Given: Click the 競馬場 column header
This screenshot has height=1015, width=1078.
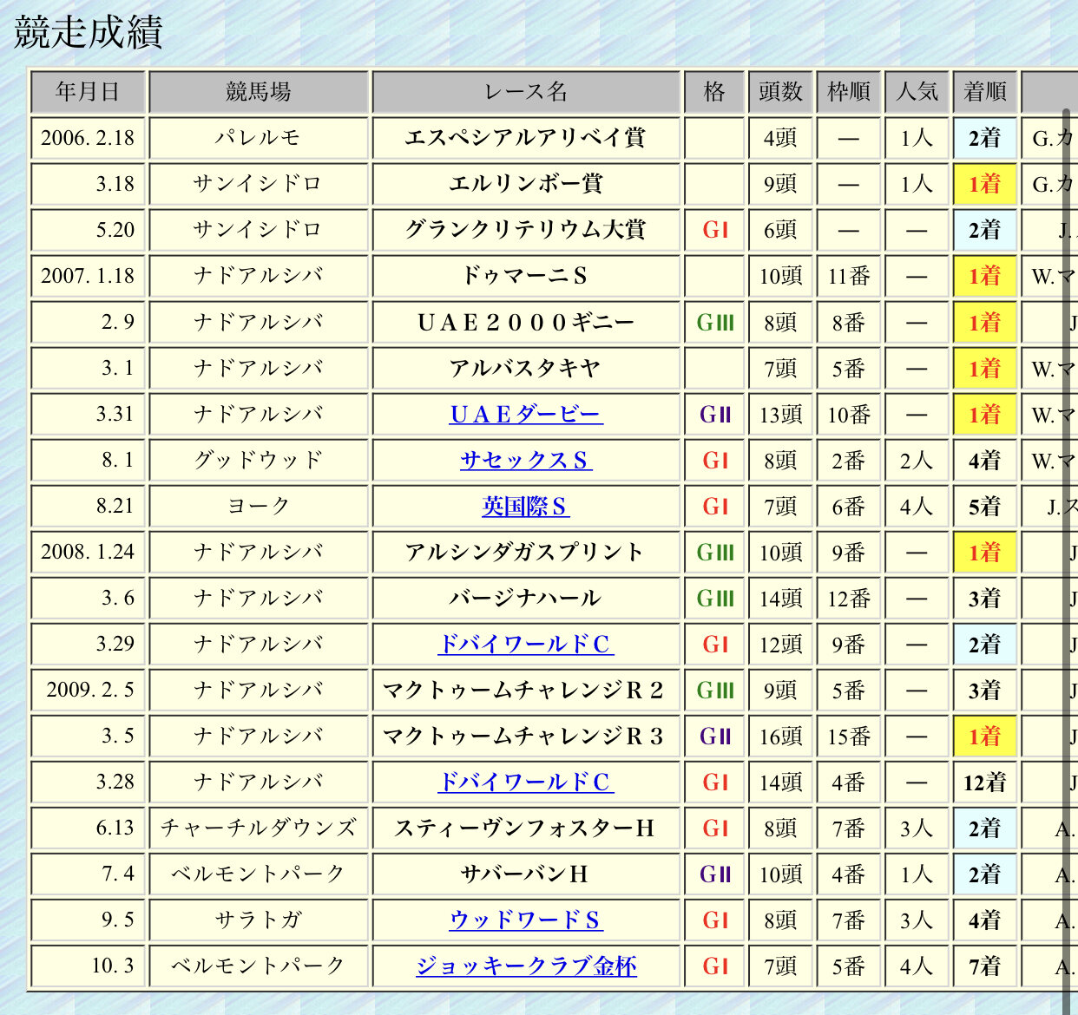Looking at the screenshot, I should [x=259, y=92].
